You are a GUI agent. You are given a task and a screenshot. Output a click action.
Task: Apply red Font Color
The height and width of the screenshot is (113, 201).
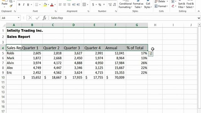point(52,5)
